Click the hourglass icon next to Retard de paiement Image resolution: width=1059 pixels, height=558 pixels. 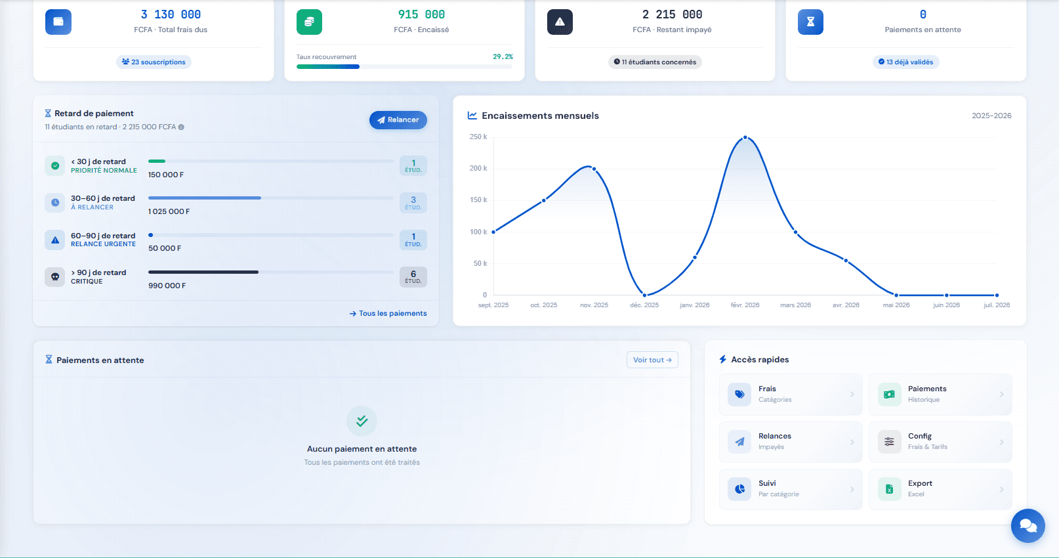tap(48, 114)
